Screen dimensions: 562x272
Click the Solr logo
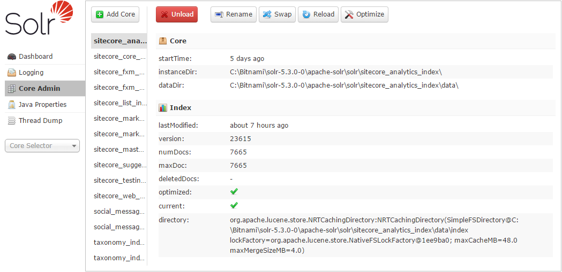pyautogui.click(x=39, y=18)
